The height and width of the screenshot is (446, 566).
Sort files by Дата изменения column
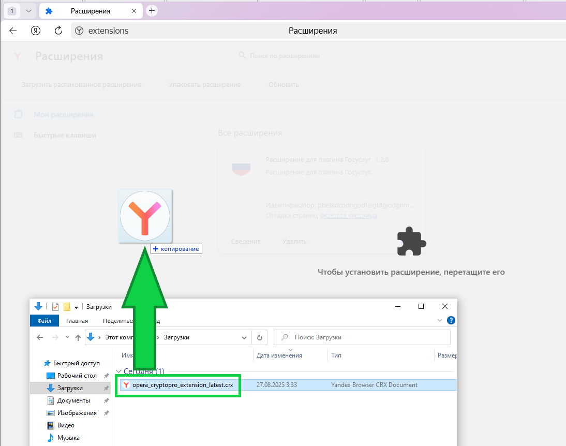tap(279, 355)
